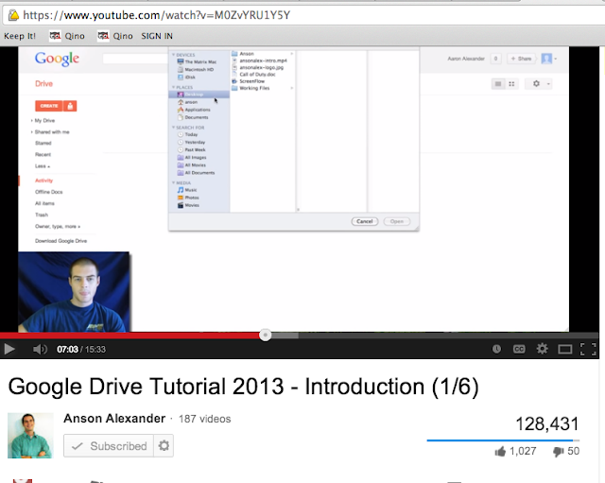The image size is (605, 483).
Task: Select Applications in file dialog
Action: tap(194, 110)
